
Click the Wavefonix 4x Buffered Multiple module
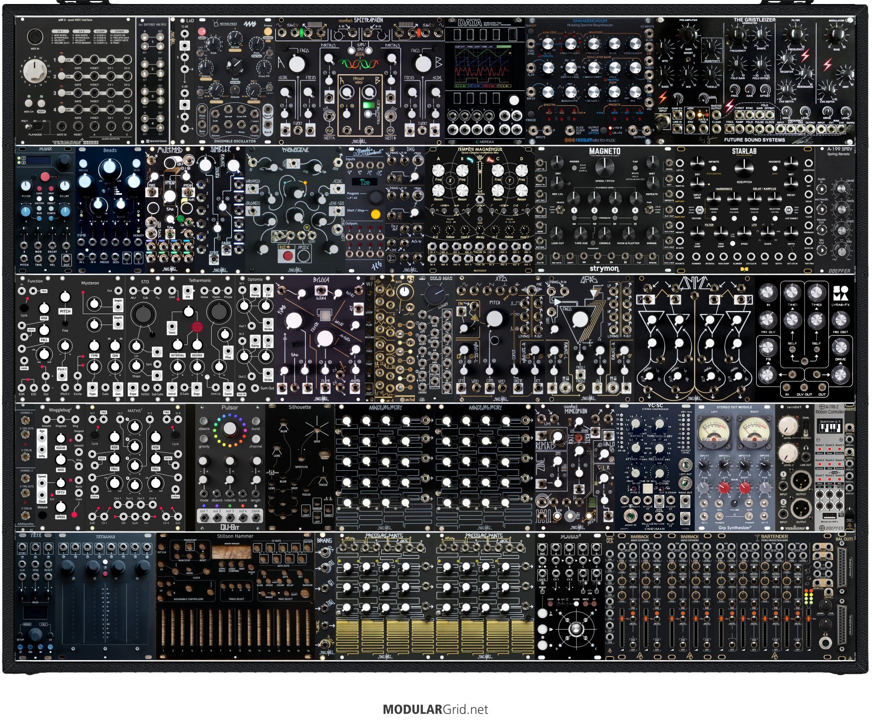(x=153, y=81)
